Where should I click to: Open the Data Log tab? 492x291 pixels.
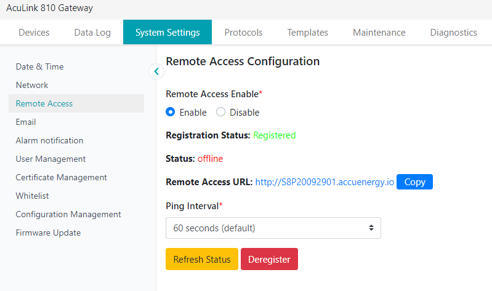[92, 33]
